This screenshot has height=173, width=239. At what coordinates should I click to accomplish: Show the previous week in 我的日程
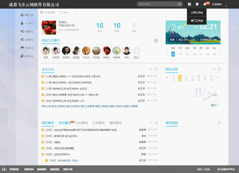[167, 77]
